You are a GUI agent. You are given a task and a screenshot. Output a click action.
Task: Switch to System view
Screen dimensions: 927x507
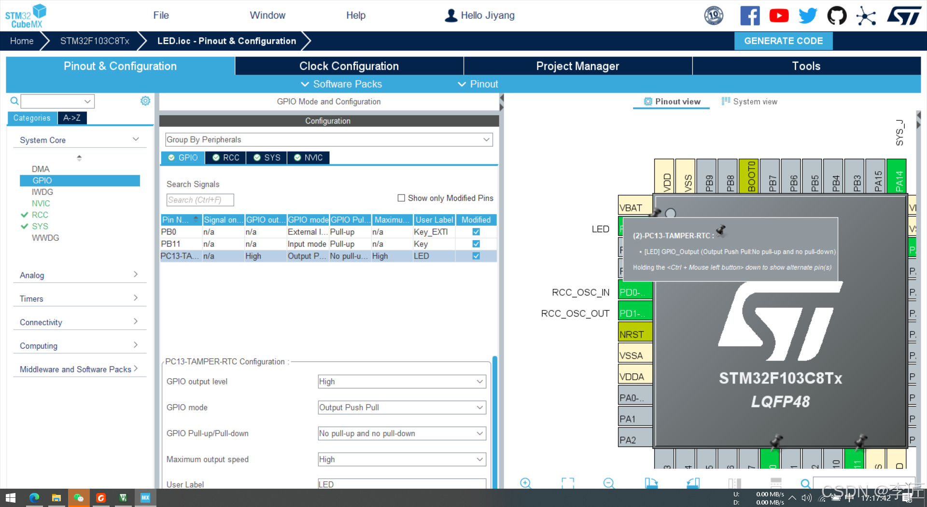[749, 101]
